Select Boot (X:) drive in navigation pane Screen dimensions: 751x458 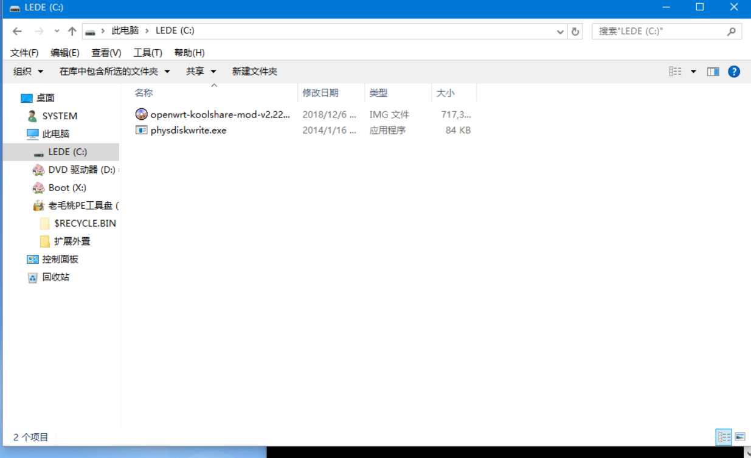(x=67, y=188)
